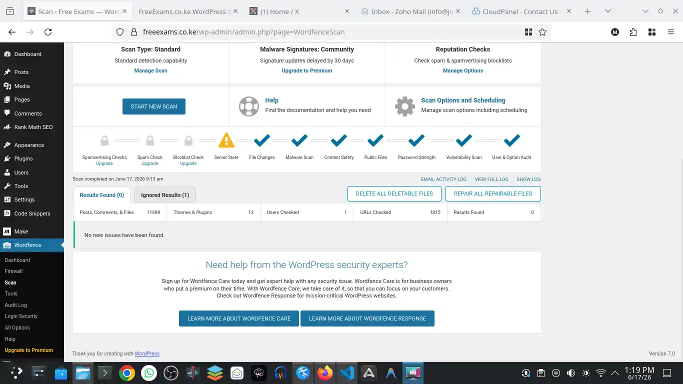Viewport: 683px width, 384px height.
Task: Click Upgrade under Spam Check
Action: (150, 163)
